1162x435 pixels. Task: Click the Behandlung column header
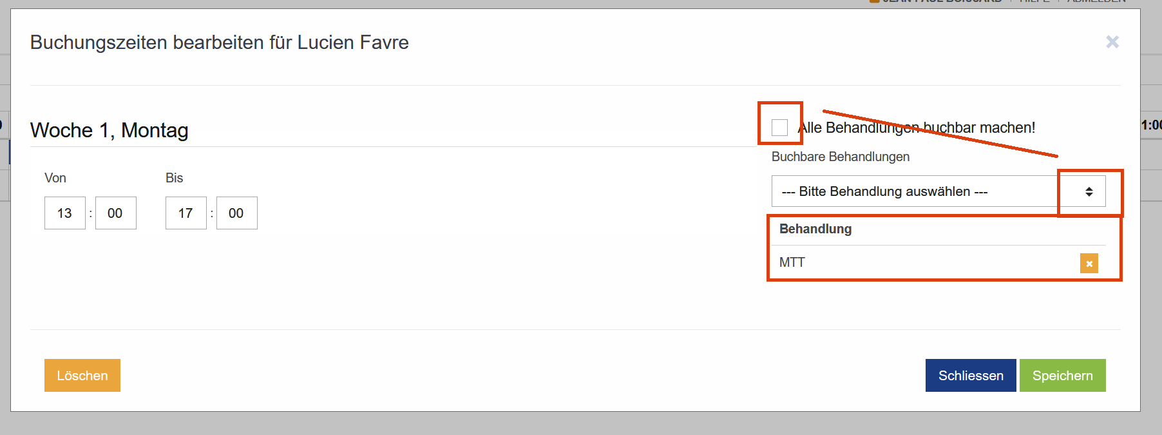(815, 229)
